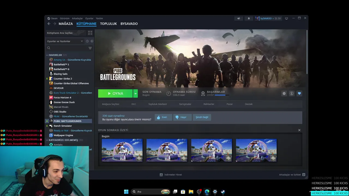The height and width of the screenshot is (196, 349).
Task: Launch Microsoft Store from taskbar
Action: tap(183, 192)
